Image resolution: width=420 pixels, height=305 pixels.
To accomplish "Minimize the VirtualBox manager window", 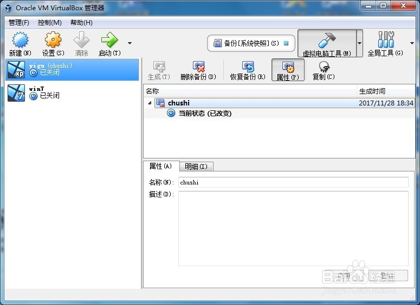I will click(x=369, y=5).
